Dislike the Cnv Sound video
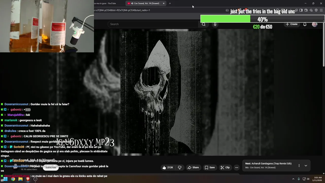This screenshot has width=325, height=183. 180,167
